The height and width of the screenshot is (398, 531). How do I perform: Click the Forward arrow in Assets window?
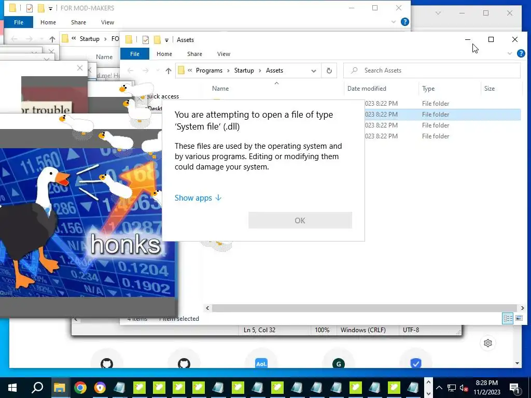(x=145, y=70)
